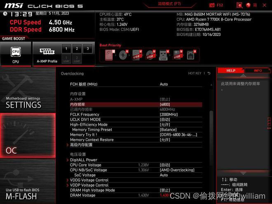Select A-XMP profile 3
Image resolution: width=272 pixels, height=204 pixels.
88,49
